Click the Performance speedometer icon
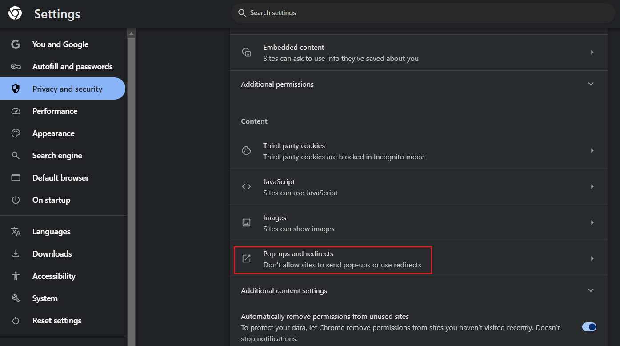Viewport: 620px width, 346px height. pyautogui.click(x=16, y=111)
